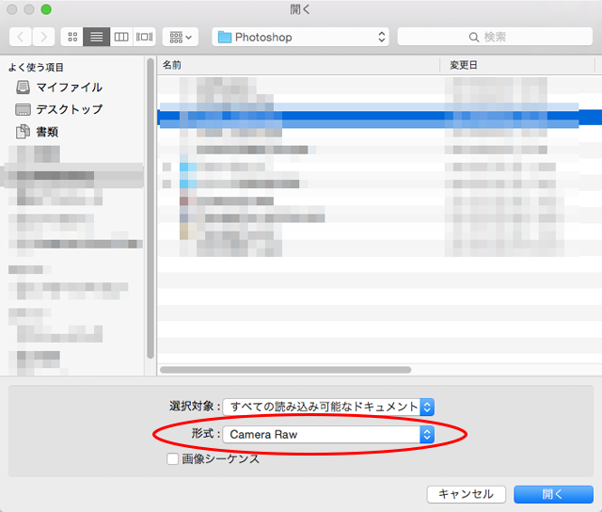Click the 開く button

pos(553,494)
